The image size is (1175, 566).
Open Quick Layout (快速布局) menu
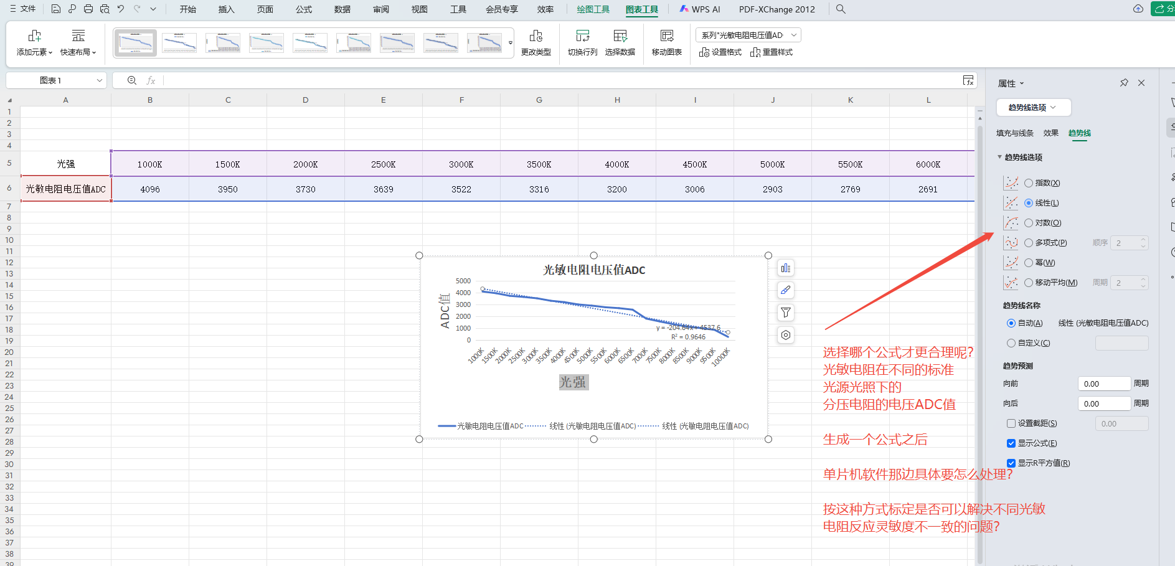click(x=78, y=42)
